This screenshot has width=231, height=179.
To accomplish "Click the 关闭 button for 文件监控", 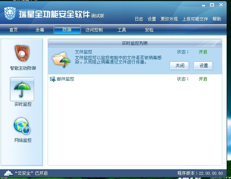I will pos(179,66).
